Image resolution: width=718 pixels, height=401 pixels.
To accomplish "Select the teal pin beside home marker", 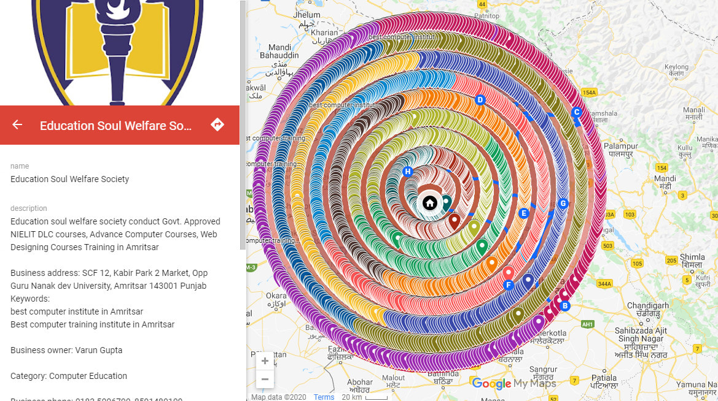I will click(x=445, y=202).
